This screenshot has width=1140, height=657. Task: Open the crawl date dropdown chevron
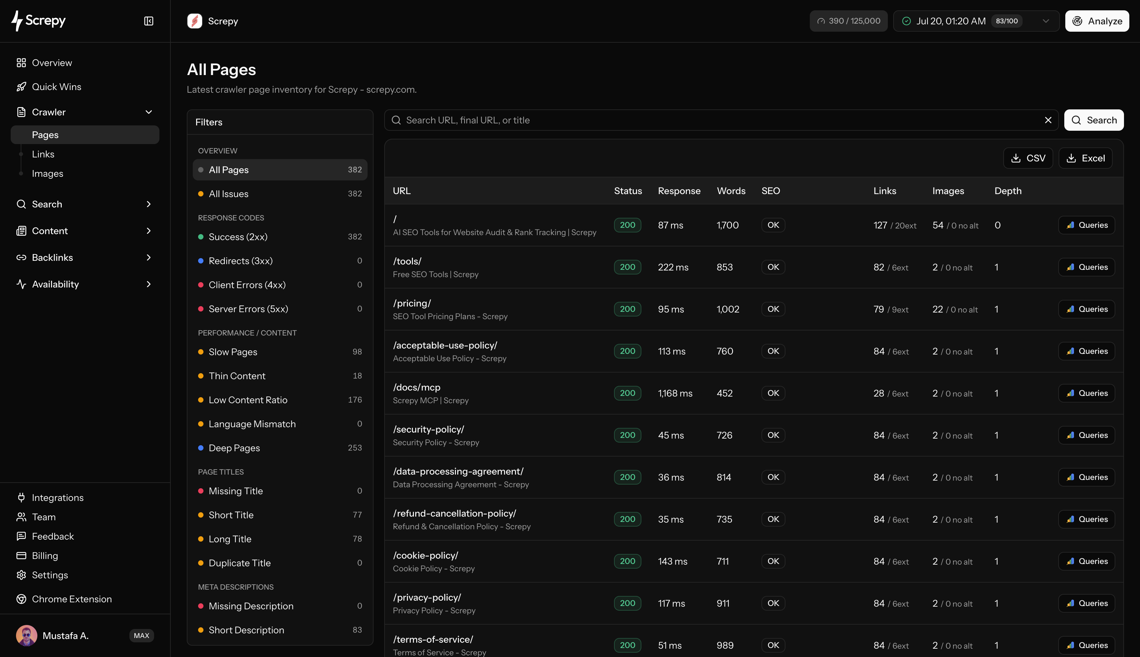pos(1046,21)
